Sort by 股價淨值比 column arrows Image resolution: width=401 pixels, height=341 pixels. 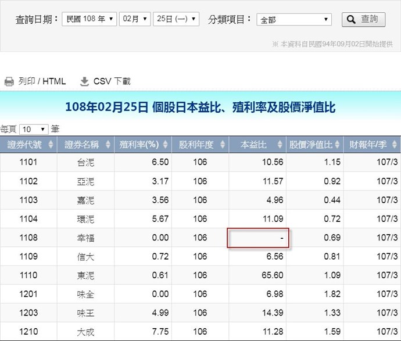coord(336,145)
